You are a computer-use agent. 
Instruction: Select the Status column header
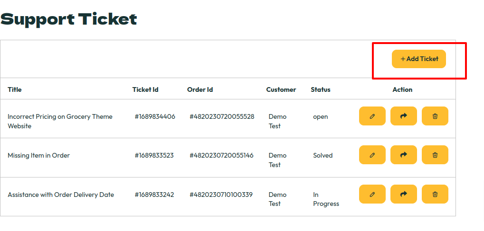[x=321, y=89]
